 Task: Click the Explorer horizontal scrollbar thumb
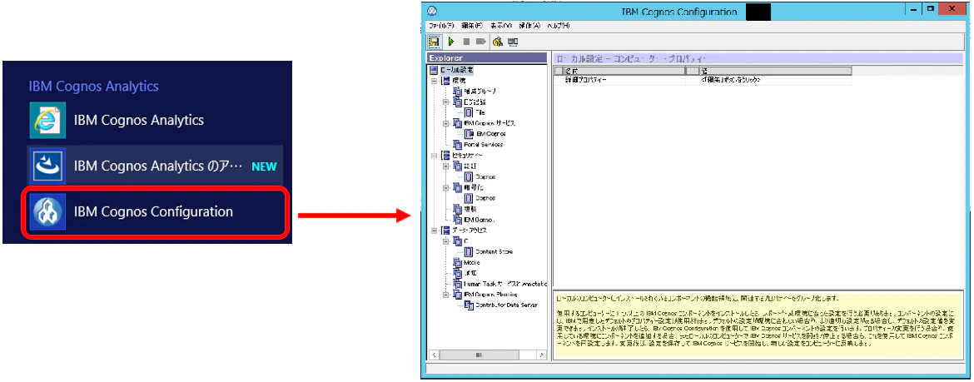pyautogui.click(x=479, y=355)
